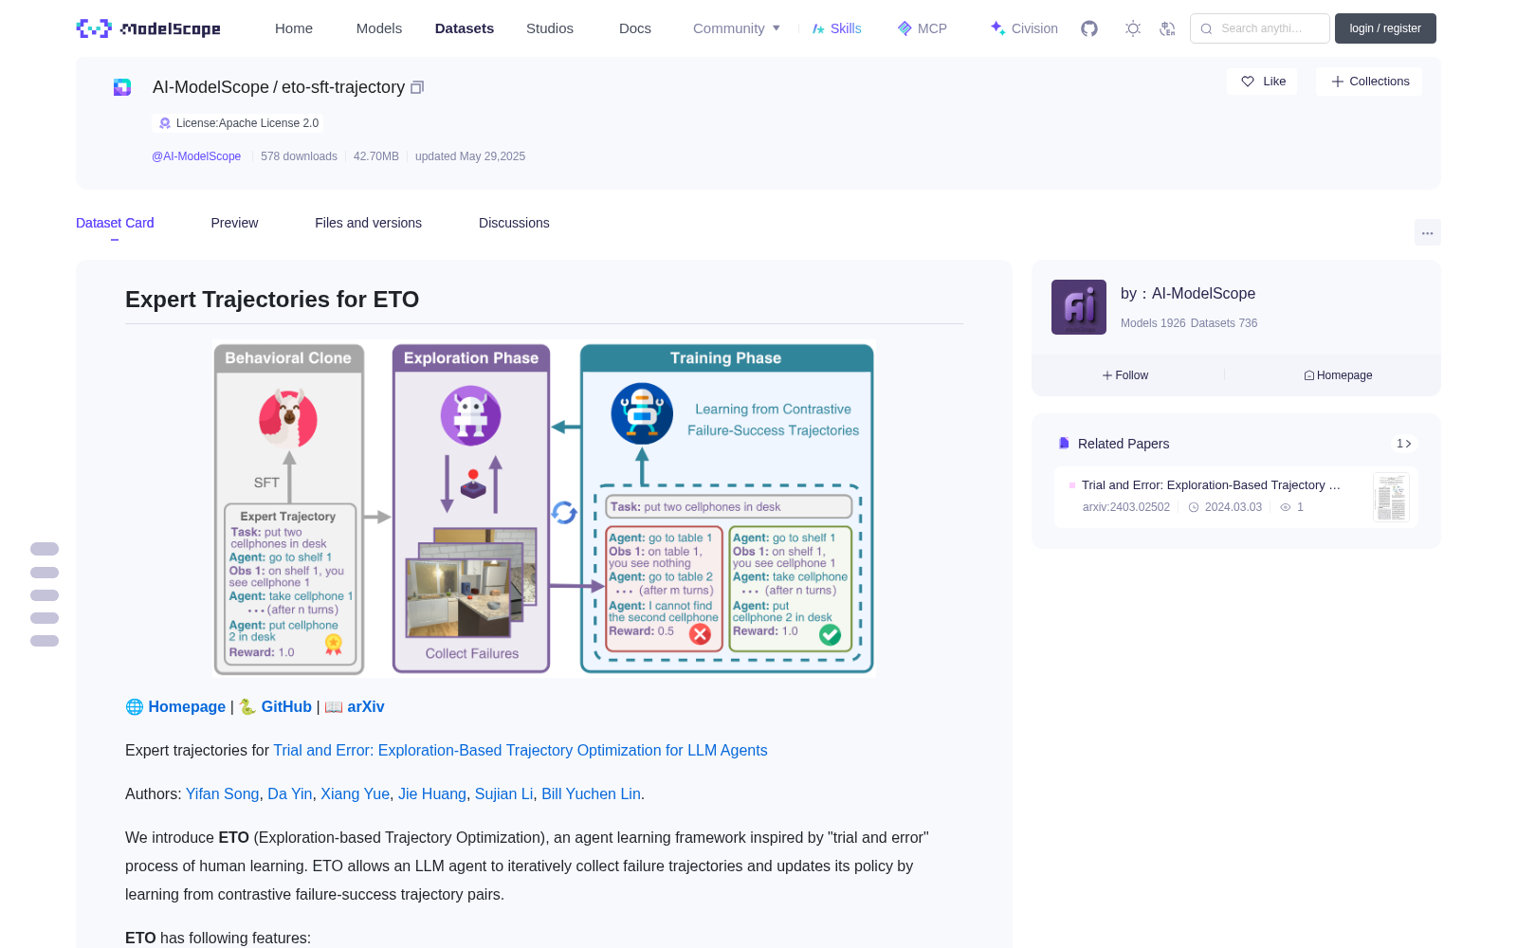Click the MCP diamond icon

click(x=905, y=28)
